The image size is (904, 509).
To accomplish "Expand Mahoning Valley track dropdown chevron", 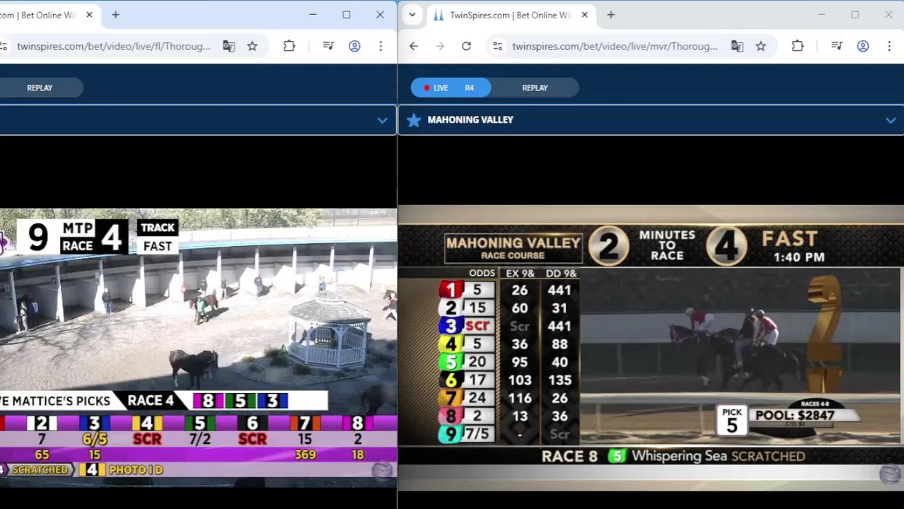I will point(891,120).
